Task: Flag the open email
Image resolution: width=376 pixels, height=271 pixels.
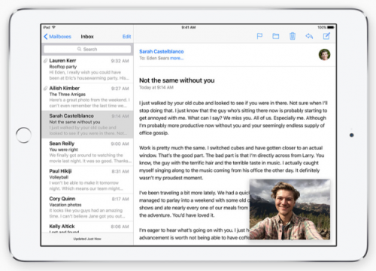Action: [259, 36]
